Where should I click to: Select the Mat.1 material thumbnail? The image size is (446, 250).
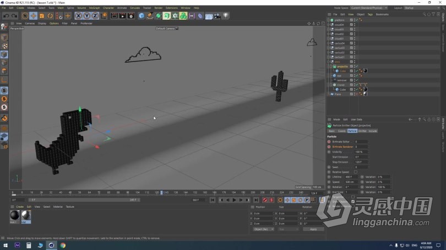(x=15, y=216)
